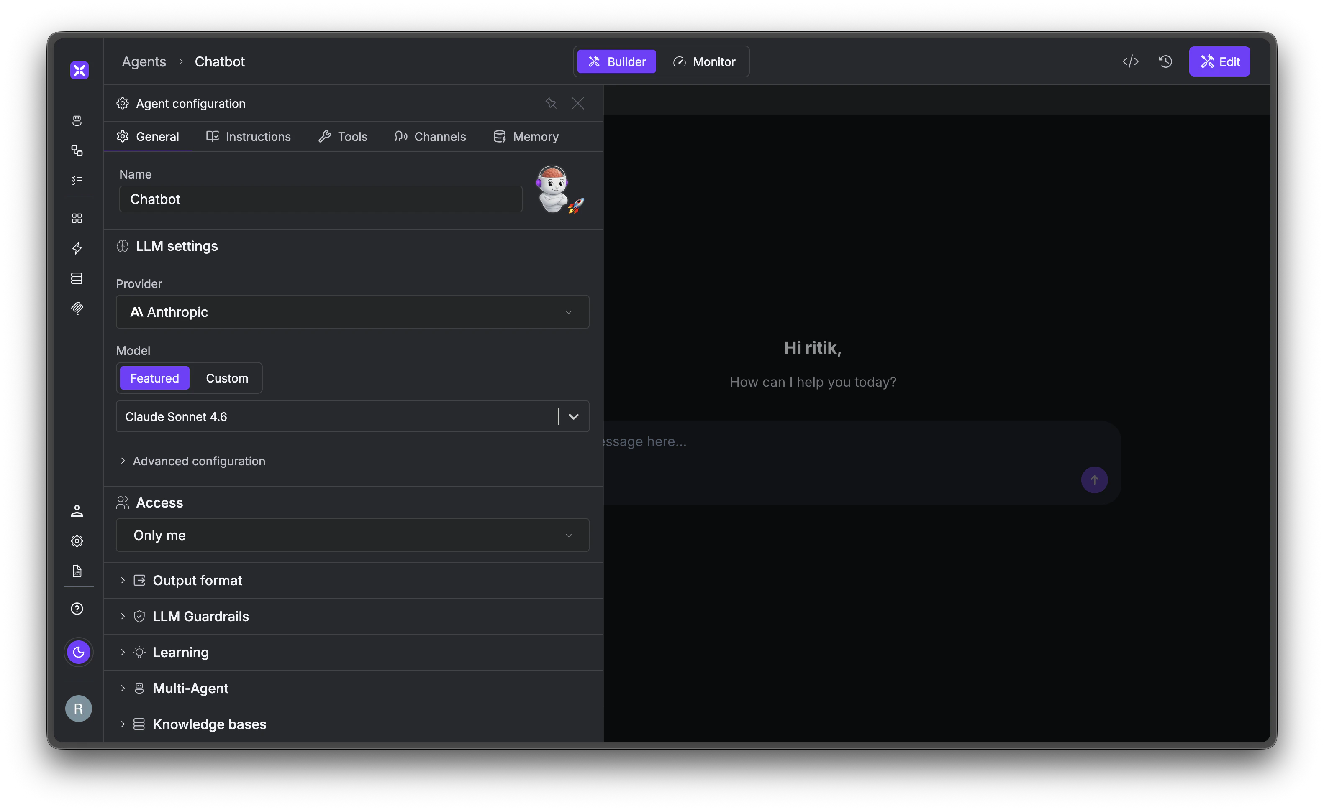Open the Anthropic provider dropdown
Viewport: 1324px width, 811px height.
click(x=352, y=312)
